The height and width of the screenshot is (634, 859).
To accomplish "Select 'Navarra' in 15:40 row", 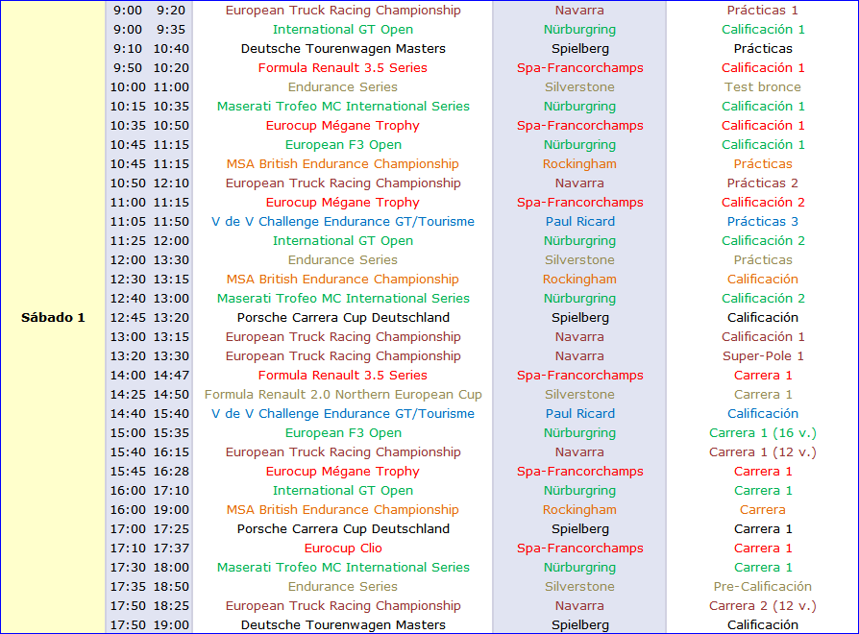I will click(x=579, y=451).
